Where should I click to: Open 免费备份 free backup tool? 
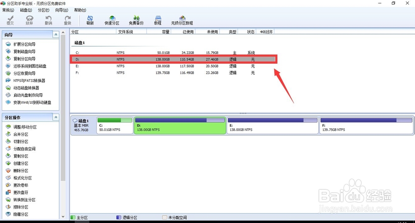point(136,20)
